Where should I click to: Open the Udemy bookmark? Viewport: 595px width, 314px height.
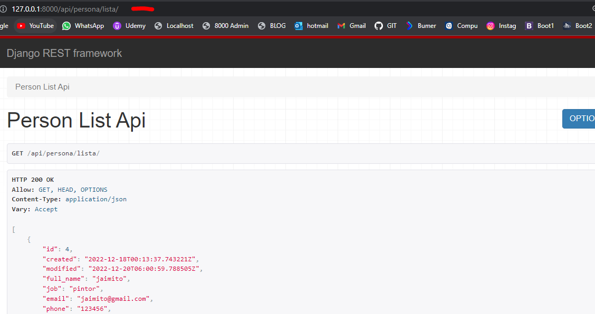click(129, 26)
